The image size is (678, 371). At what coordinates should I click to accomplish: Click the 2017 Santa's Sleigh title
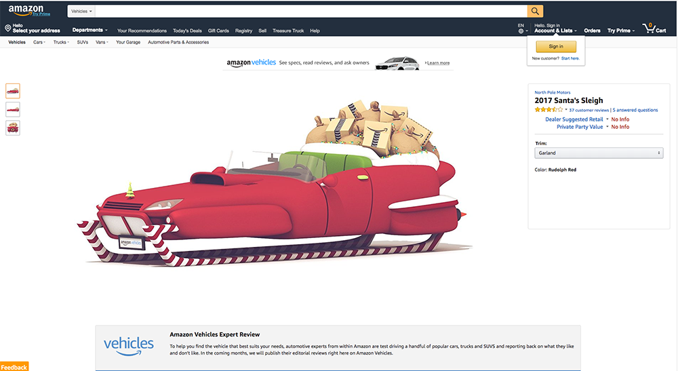(x=569, y=100)
